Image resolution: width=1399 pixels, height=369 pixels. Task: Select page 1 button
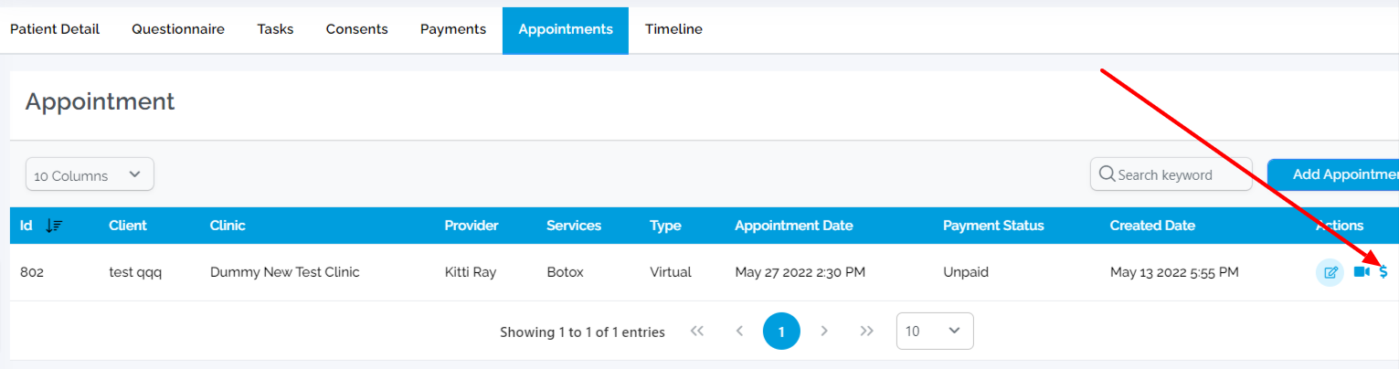coord(781,332)
